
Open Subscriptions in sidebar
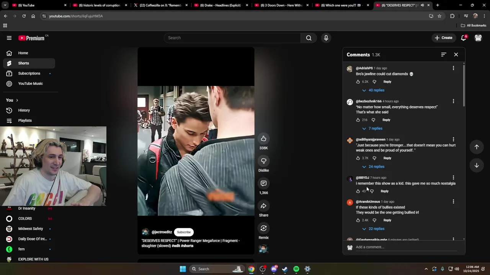29,73
